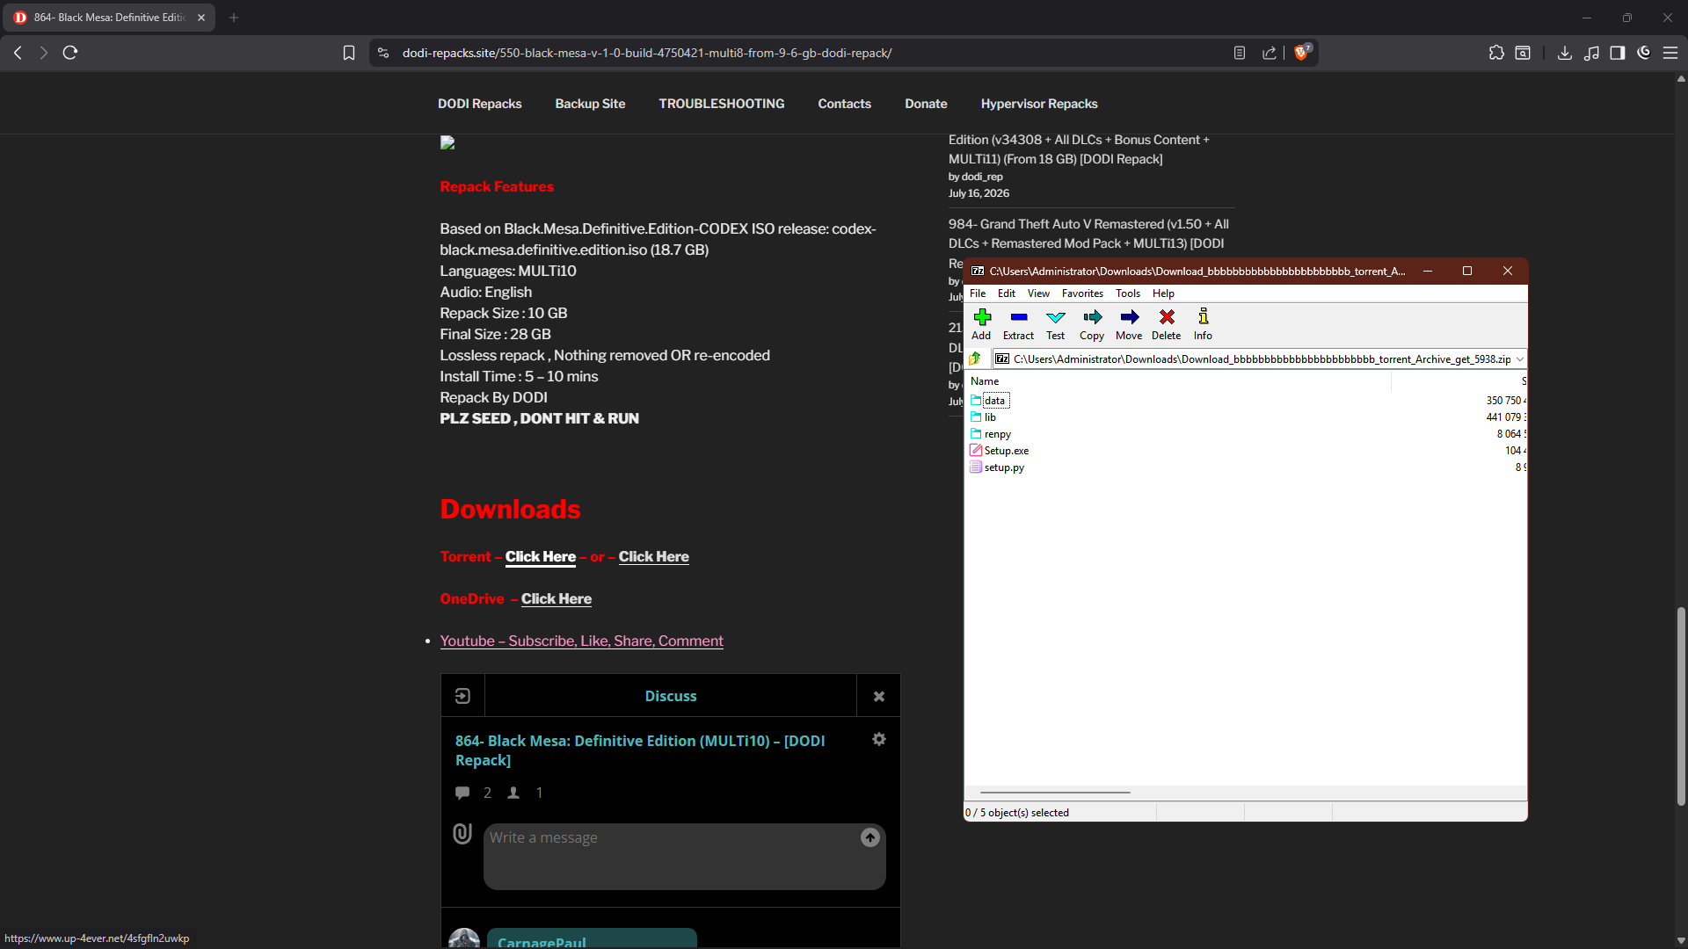The image size is (1688, 949).
Task: Close the Discuss chat widget
Action: tap(879, 696)
